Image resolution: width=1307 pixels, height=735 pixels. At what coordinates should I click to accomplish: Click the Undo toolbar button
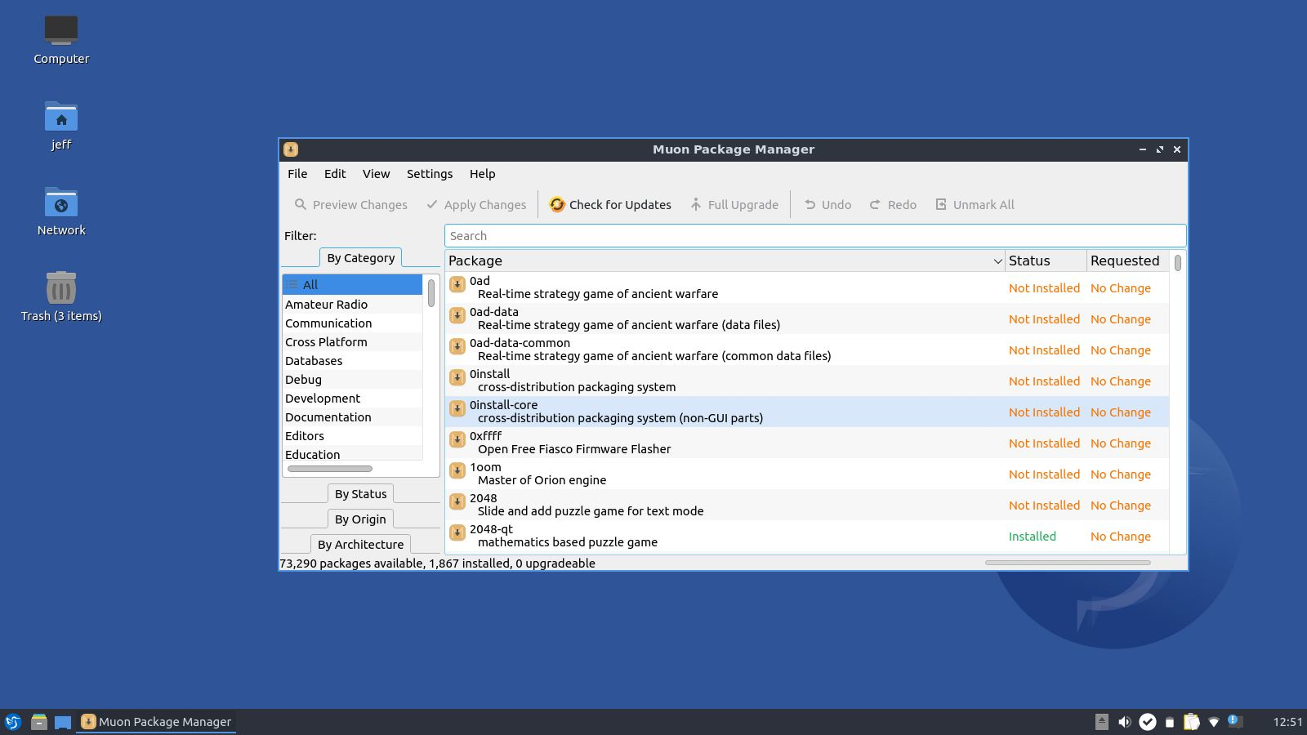[x=828, y=205]
